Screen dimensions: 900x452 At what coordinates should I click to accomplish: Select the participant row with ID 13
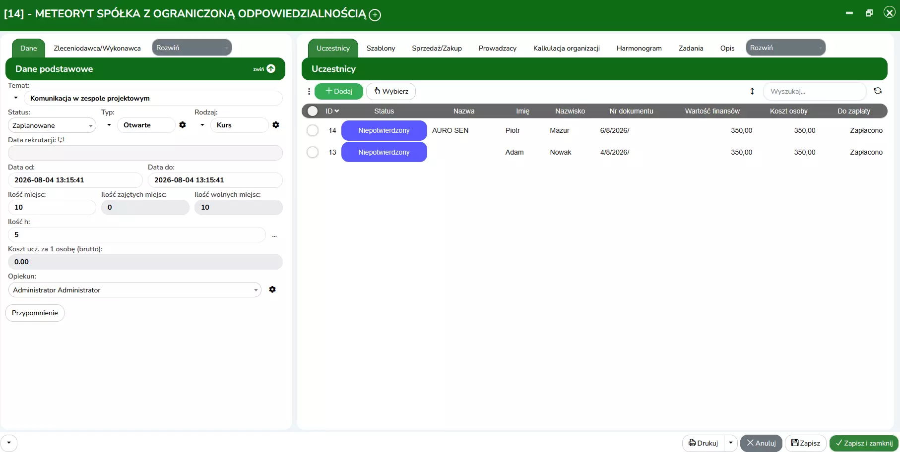pos(313,152)
